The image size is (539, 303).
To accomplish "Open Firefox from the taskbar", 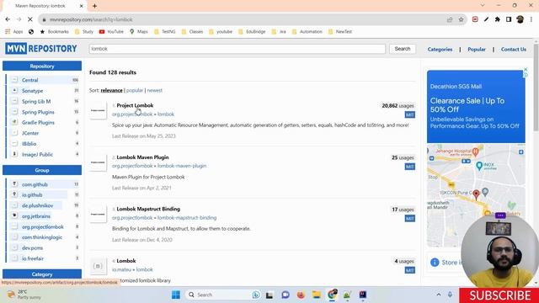I will tap(301, 295).
